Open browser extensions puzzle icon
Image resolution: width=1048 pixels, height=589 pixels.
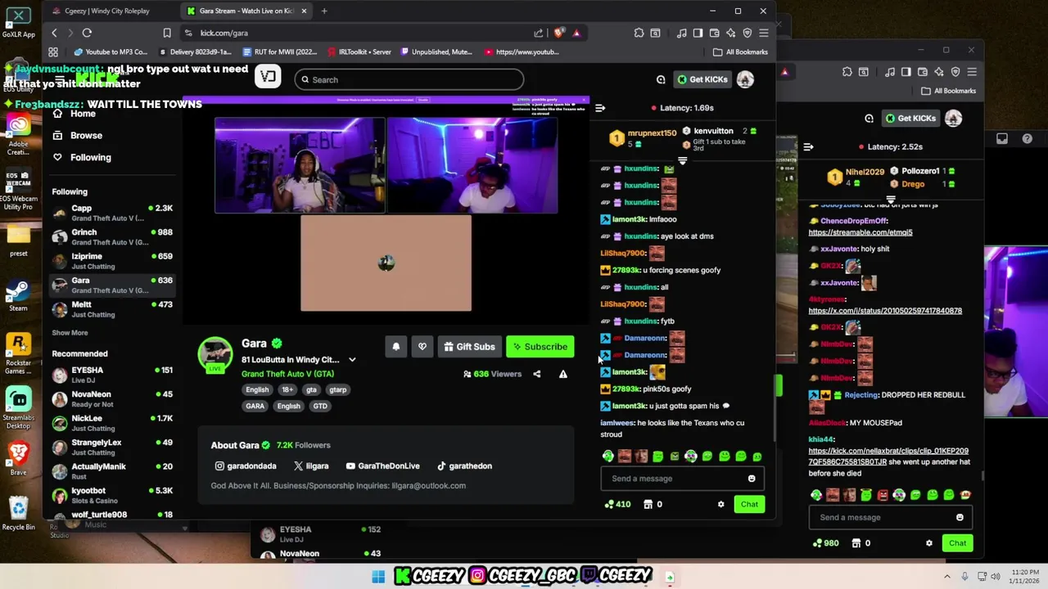(x=639, y=33)
